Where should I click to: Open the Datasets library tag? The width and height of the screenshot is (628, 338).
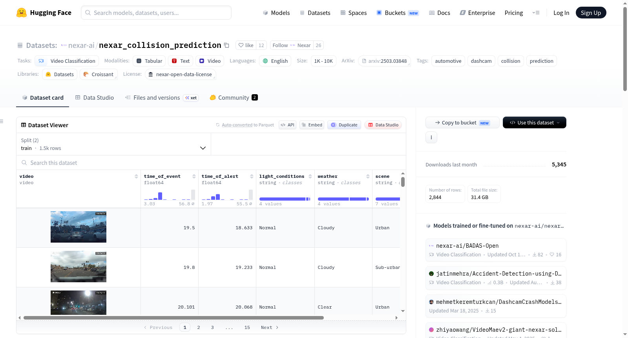(60, 74)
